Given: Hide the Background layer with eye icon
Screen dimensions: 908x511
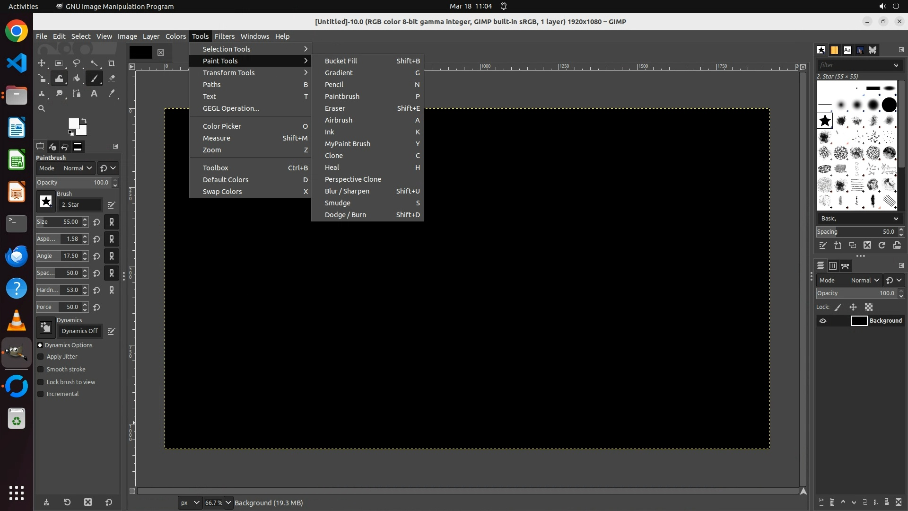Looking at the screenshot, I should [823, 321].
